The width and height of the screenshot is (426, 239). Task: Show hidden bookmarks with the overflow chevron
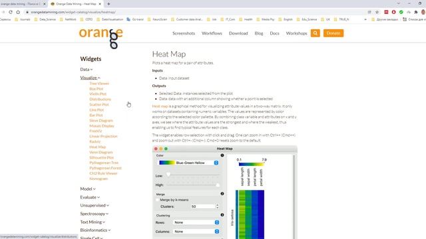pos(365,19)
